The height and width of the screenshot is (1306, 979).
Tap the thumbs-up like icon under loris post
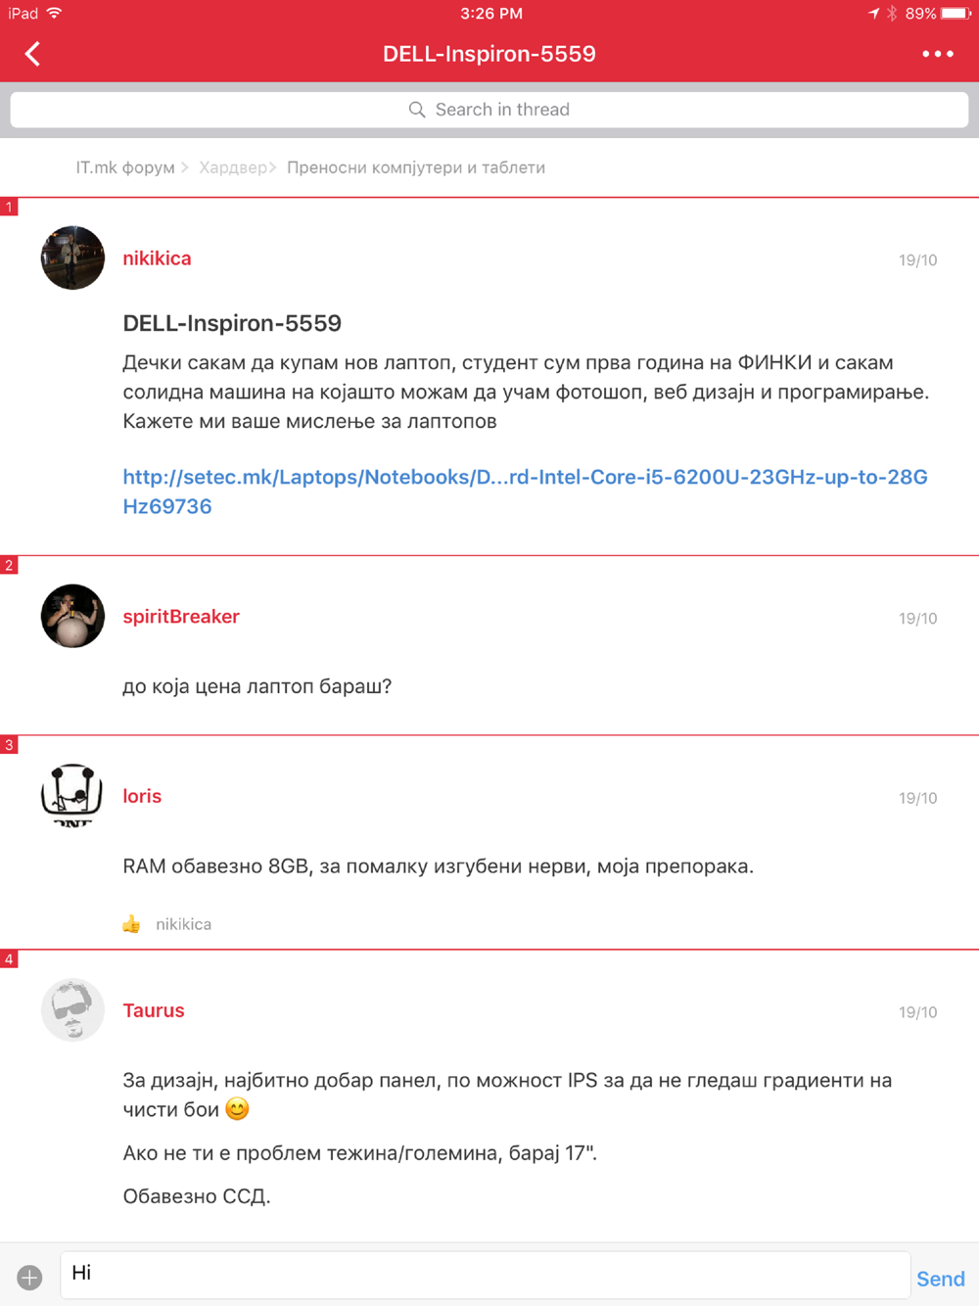[131, 924]
